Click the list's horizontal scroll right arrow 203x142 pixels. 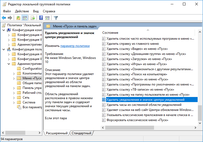pyautogui.click(x=195, y=128)
